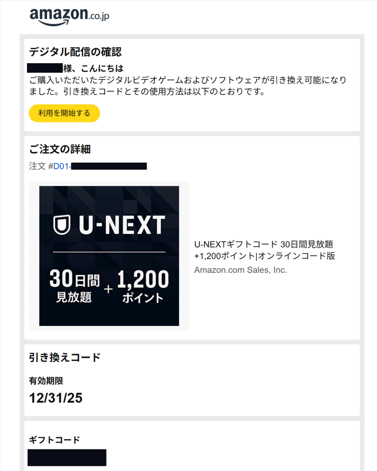377x471 pixels.
Task: Click the 有効期限 label
Action: tap(46, 380)
